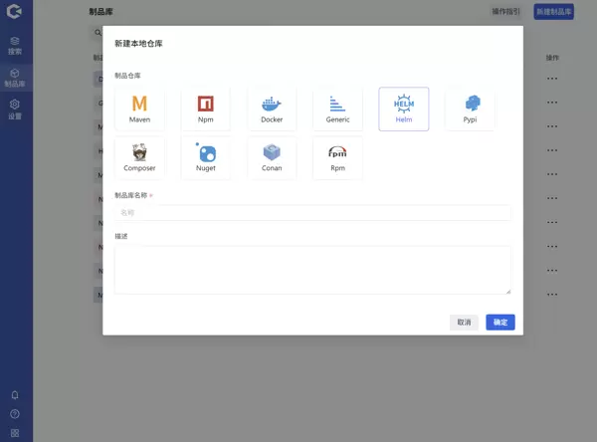Select the Helm repository type
The image size is (597, 442).
click(403, 109)
